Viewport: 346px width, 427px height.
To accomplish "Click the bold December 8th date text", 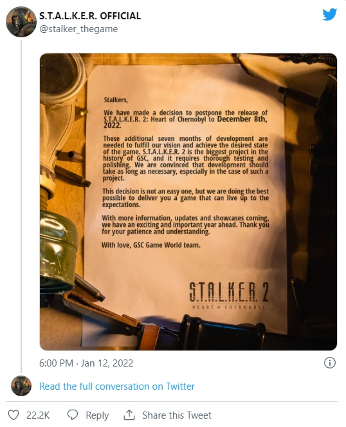I will (242, 119).
